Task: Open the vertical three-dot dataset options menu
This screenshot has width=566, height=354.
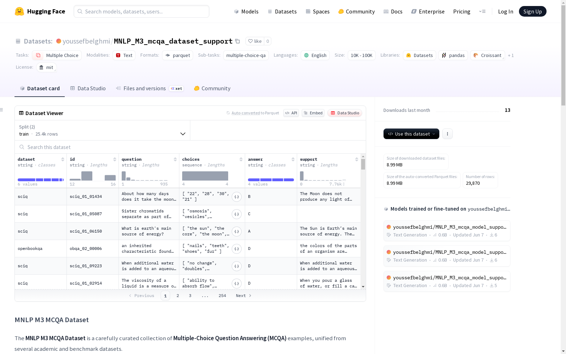Action: click(447, 134)
